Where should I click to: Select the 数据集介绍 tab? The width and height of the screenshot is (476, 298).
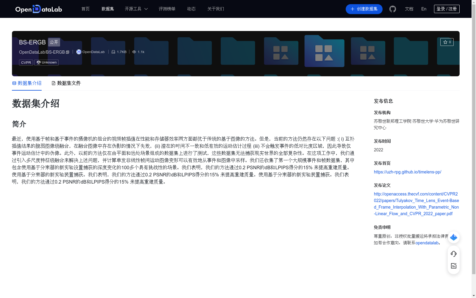[27, 83]
